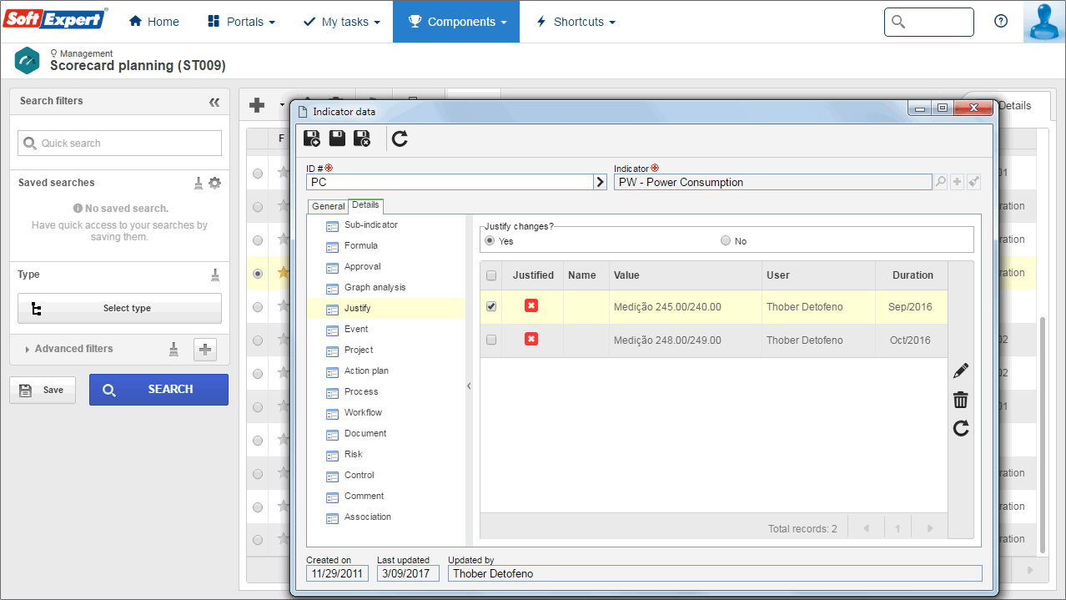Image resolution: width=1066 pixels, height=600 pixels.
Task: Toggle the header select-all checkbox
Action: point(491,275)
